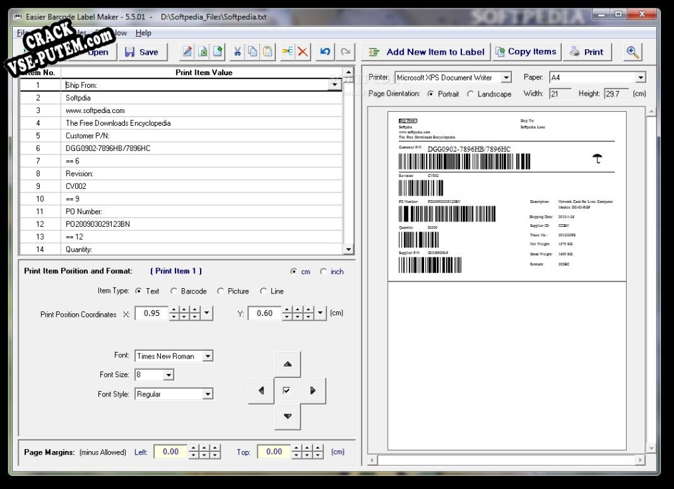This screenshot has height=489, width=674.
Task: Click the page Width field
Action: 560,94
